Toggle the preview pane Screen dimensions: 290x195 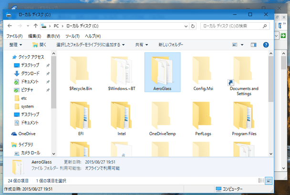254,45
